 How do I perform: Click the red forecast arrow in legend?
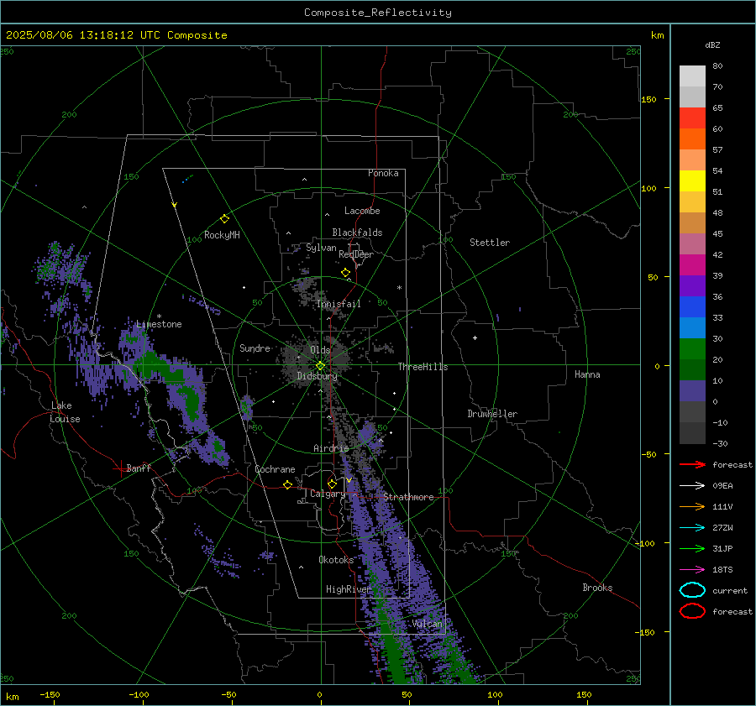[692, 464]
